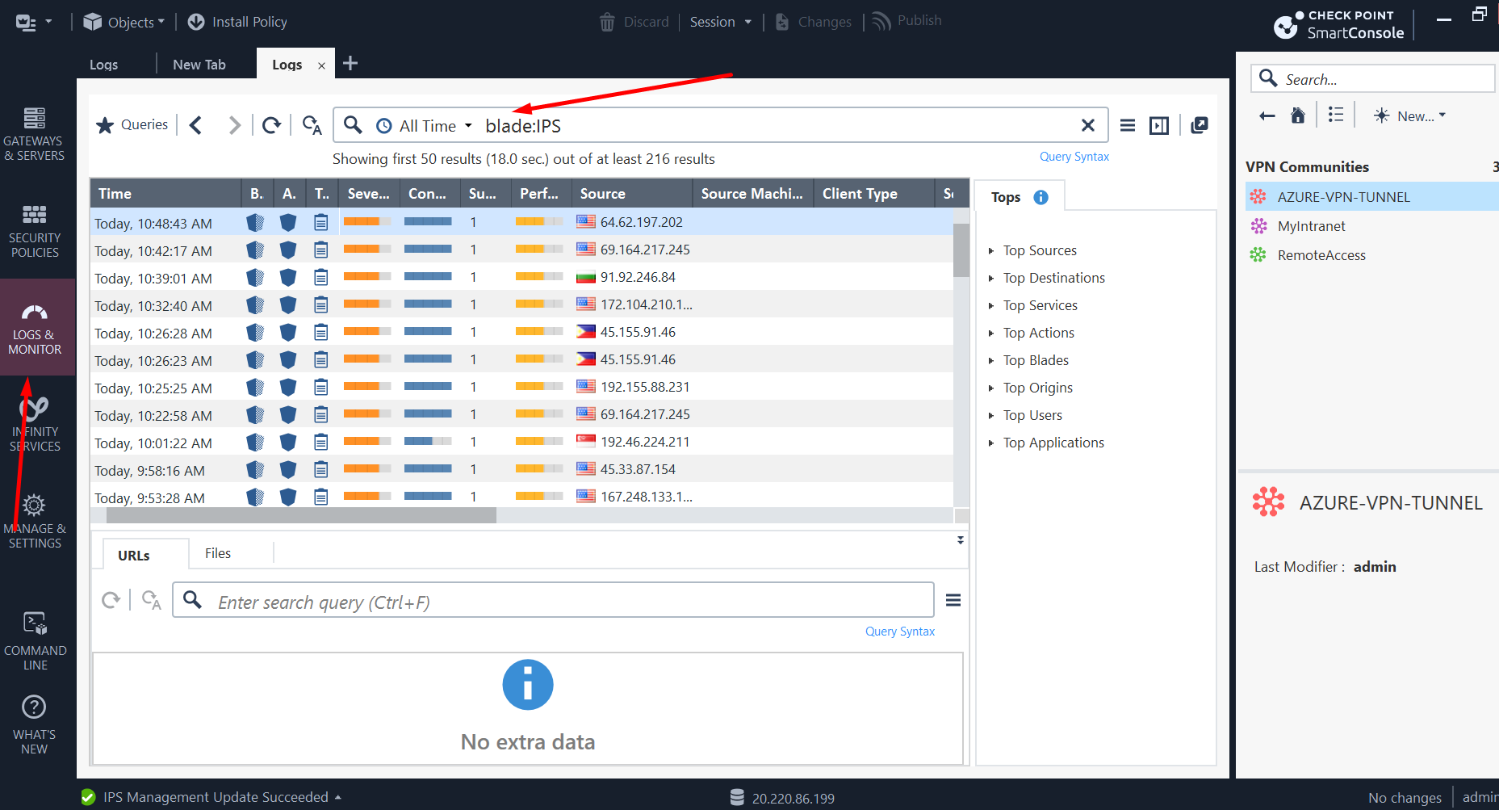
Task: Open Manage & Settings section
Action: (35, 521)
